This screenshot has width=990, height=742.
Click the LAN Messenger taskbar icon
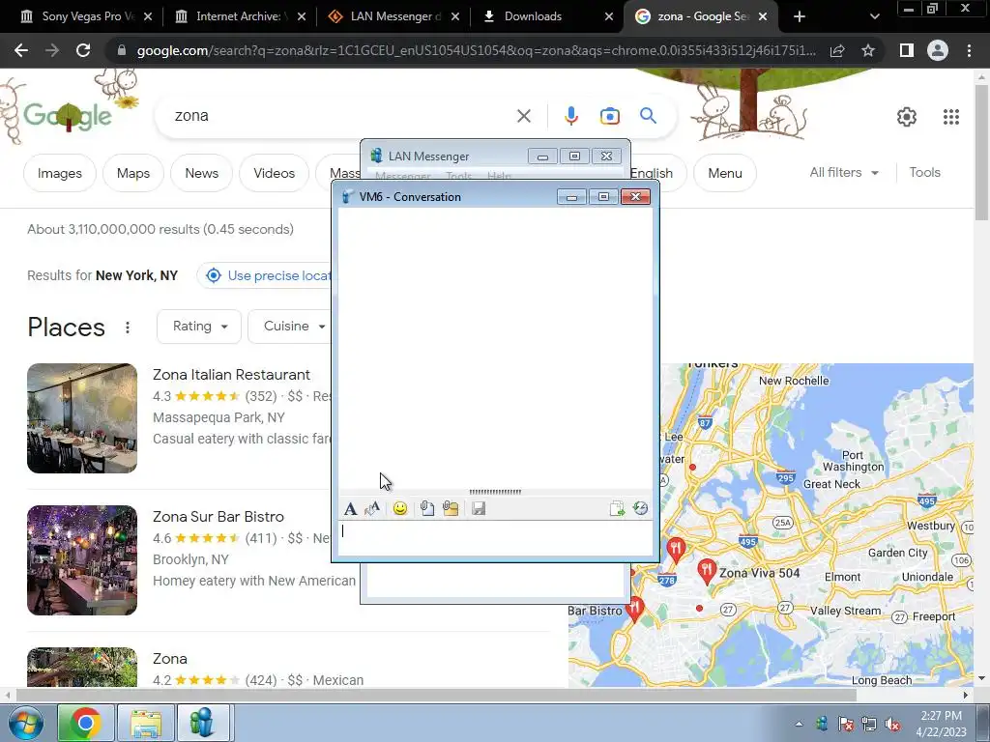pos(202,723)
